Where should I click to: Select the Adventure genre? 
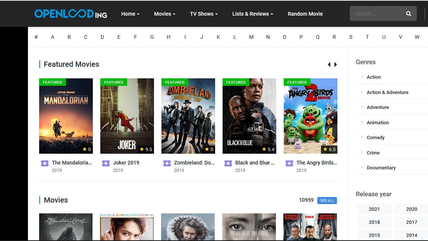(378, 107)
